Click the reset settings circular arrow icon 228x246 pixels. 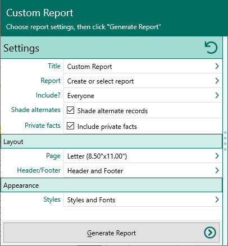(x=211, y=48)
